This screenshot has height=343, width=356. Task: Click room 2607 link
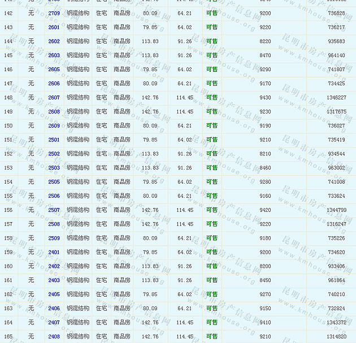pos(54,98)
